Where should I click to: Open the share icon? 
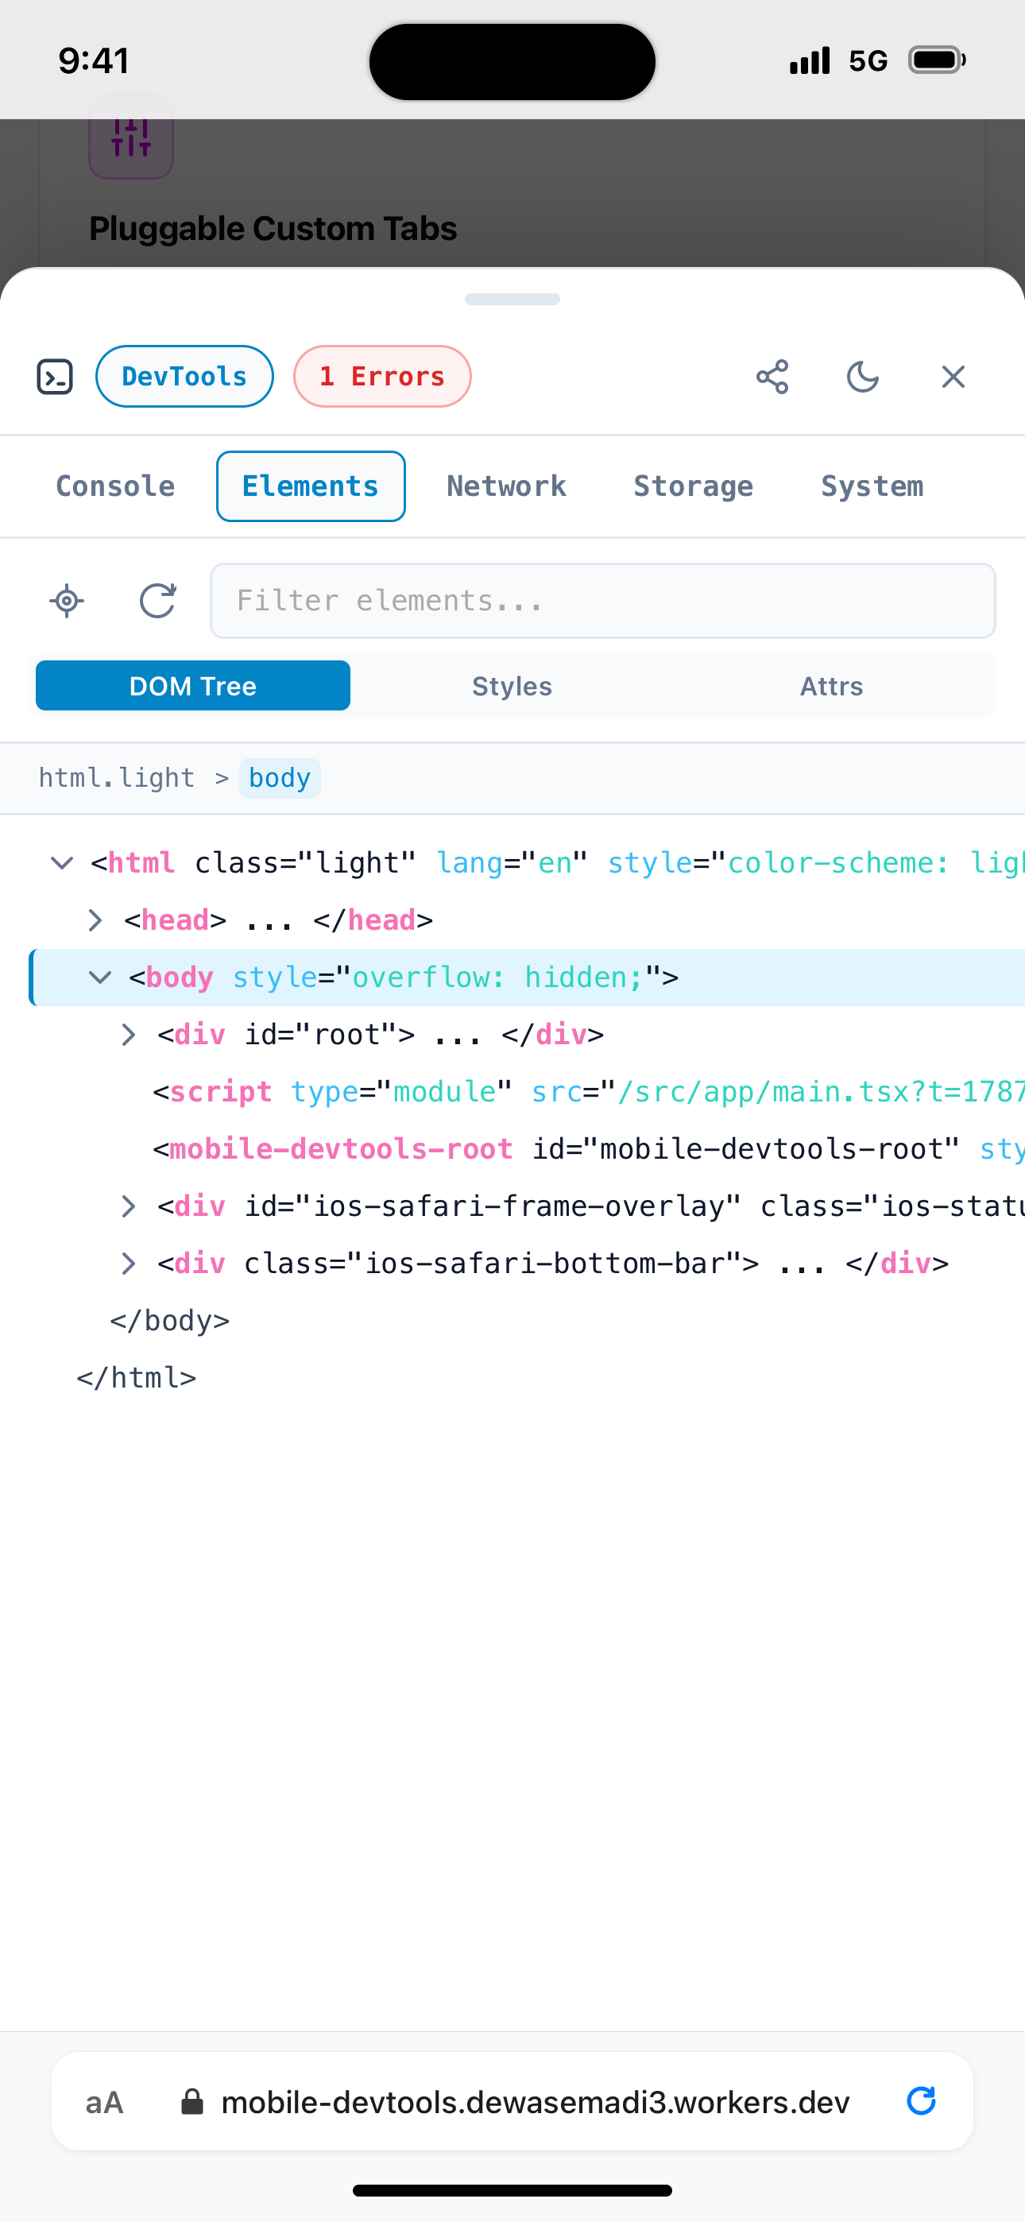click(772, 377)
